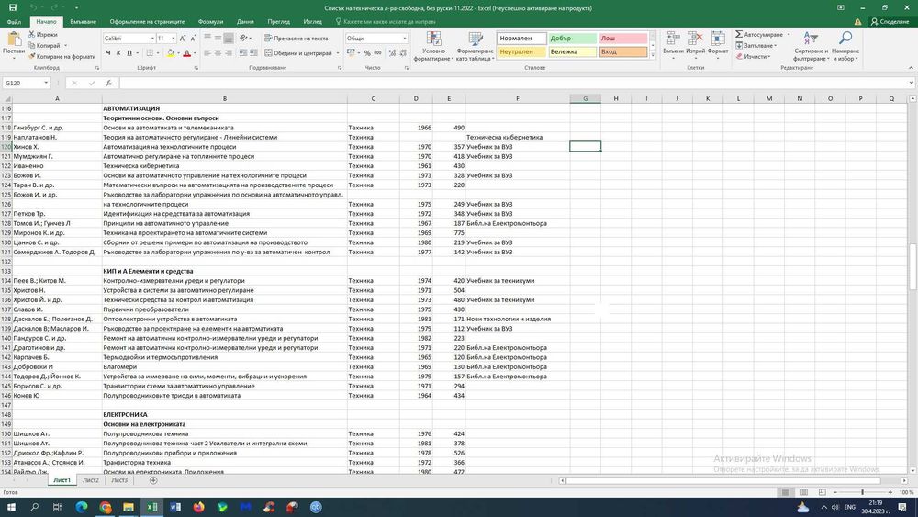The height and width of the screenshot is (517, 918).
Task: Toggle middle vertical alignment
Action: coord(218,38)
